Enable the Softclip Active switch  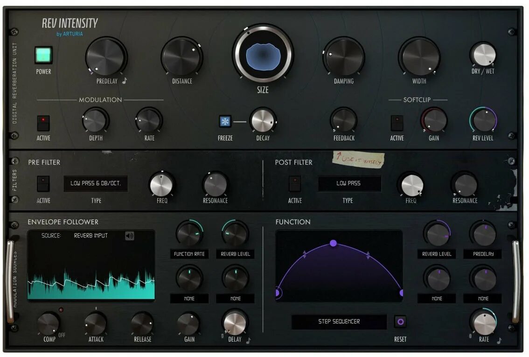(397, 123)
